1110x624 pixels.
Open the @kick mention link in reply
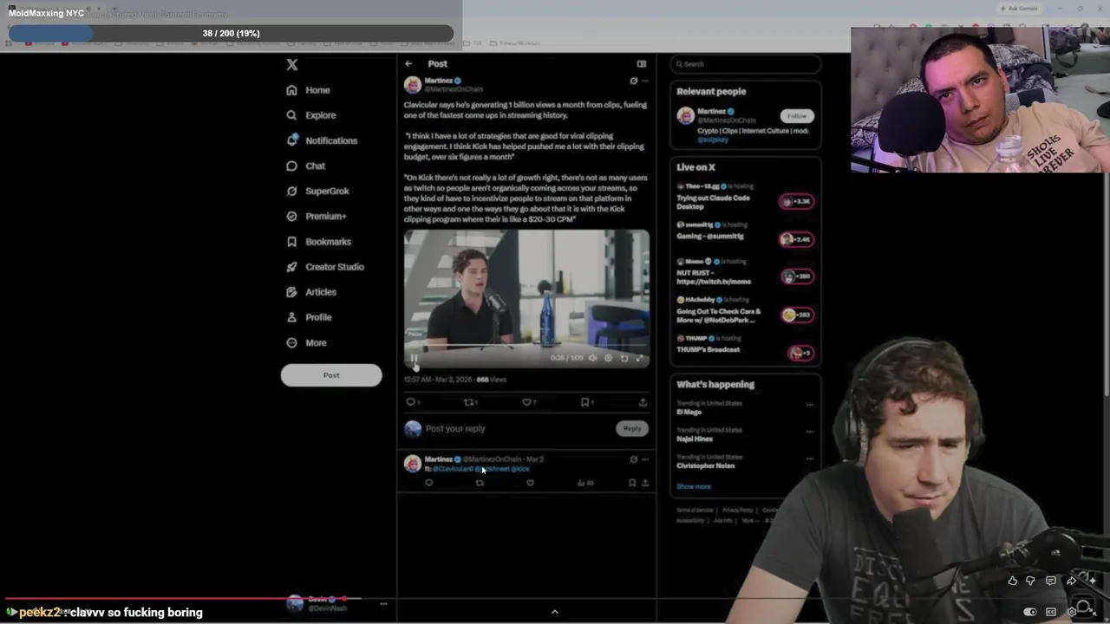[x=520, y=469]
